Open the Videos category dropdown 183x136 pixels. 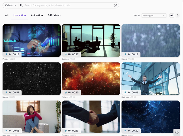pyautogui.click(x=10, y=5)
